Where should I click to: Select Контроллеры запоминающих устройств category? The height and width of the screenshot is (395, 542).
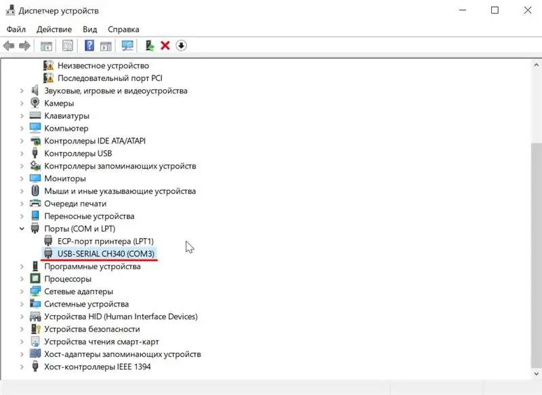pos(120,166)
